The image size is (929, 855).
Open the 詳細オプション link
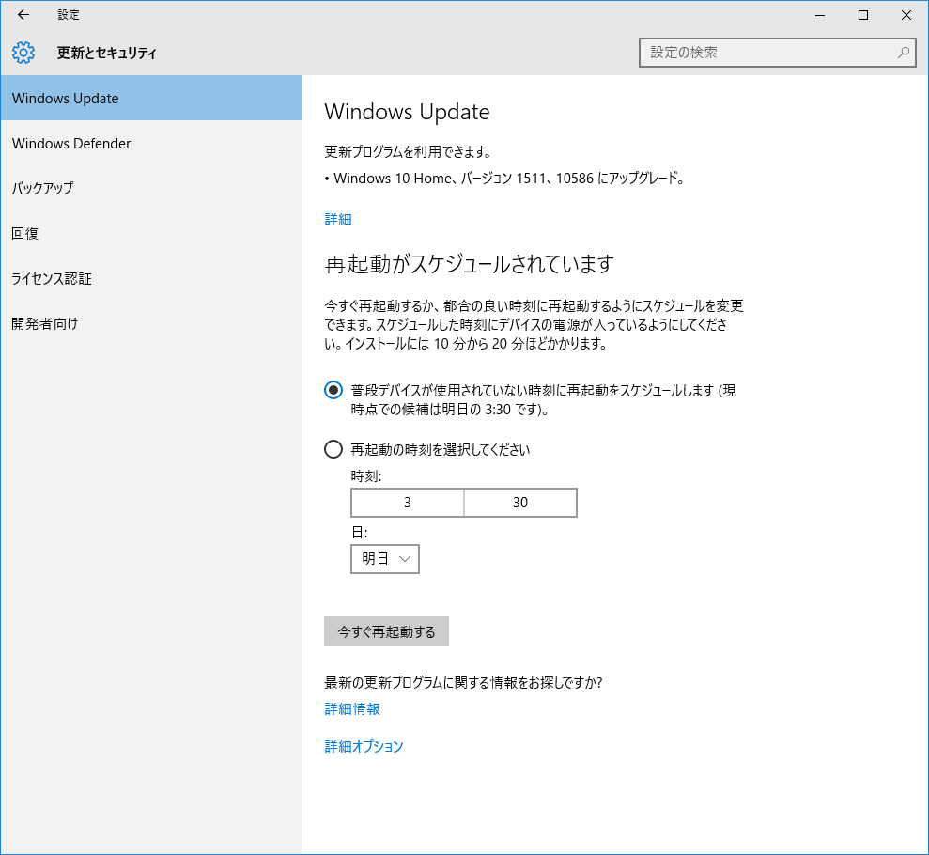364,747
